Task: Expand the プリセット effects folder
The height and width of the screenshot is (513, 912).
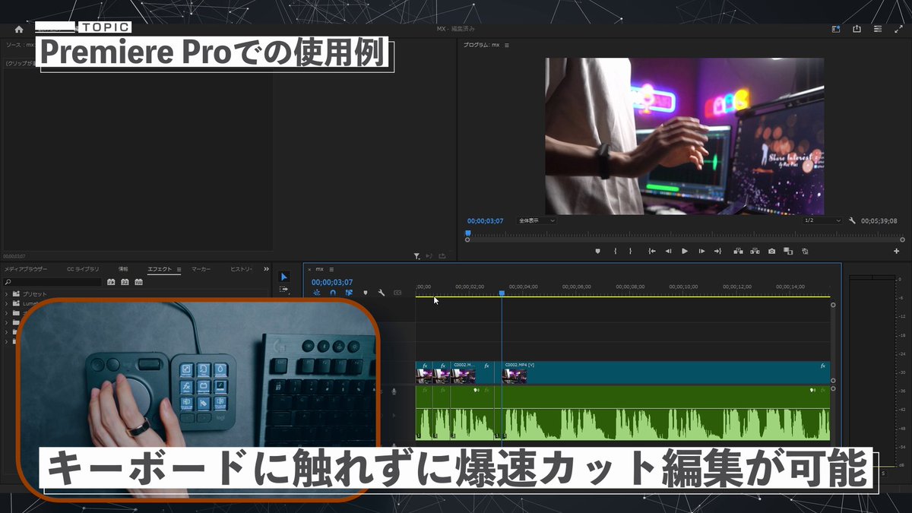Action: coord(7,294)
